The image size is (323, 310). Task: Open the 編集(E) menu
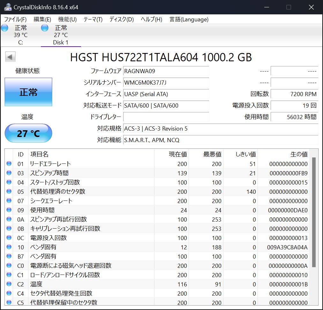coord(42,19)
